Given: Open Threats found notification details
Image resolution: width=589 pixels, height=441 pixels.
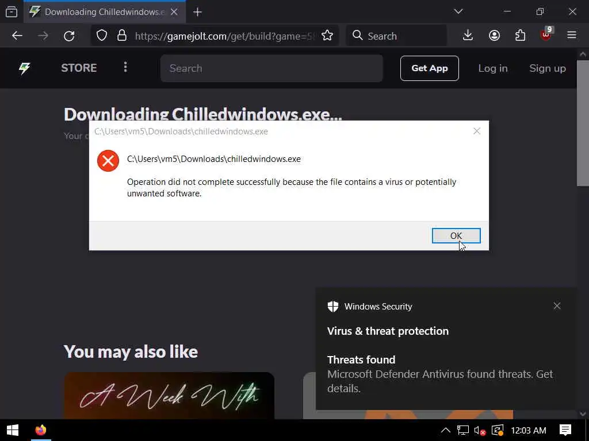Looking at the screenshot, I should 439,374.
